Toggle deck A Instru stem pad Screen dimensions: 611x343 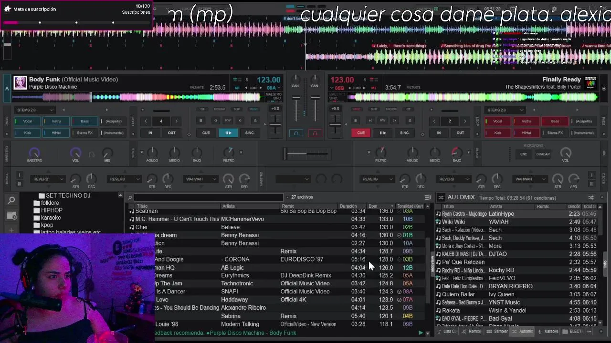coord(56,121)
